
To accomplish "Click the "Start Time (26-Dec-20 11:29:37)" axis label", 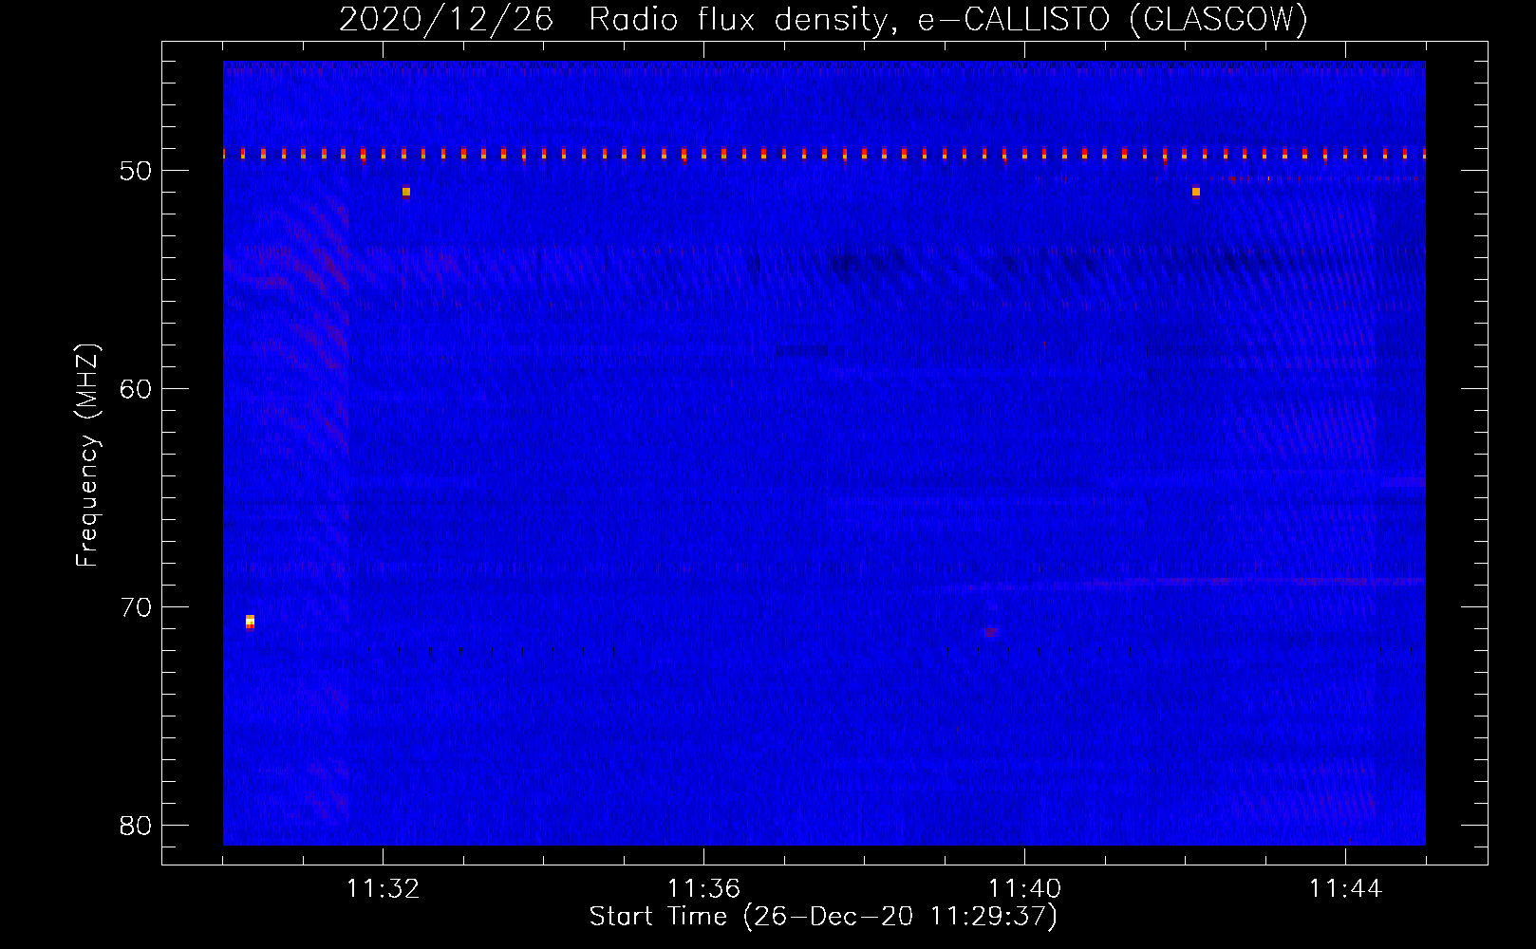I will click(x=823, y=917).
